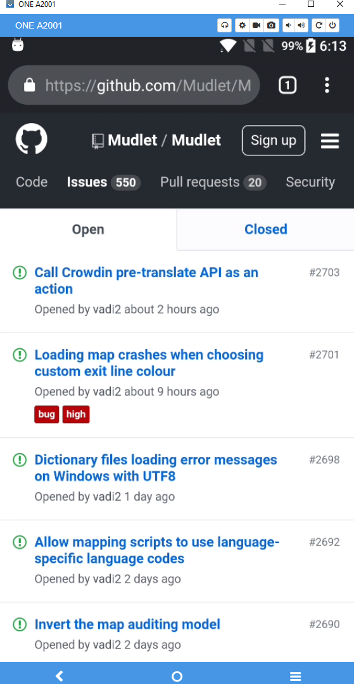Switch to the Issues 550 tab
The image size is (354, 684).
point(104,182)
